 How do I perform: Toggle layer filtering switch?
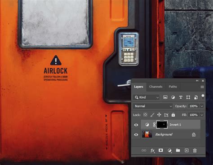203,97
